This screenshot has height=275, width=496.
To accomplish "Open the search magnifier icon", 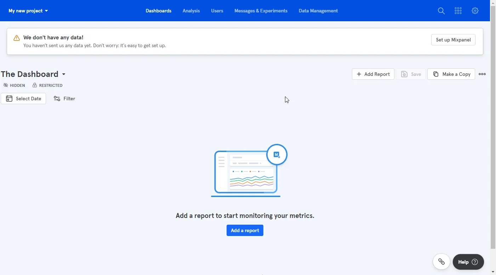I will [441, 11].
